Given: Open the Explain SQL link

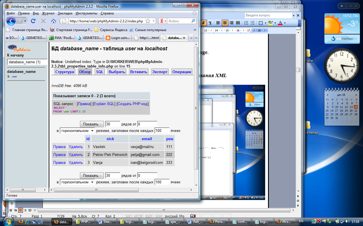Looking at the screenshot, I should pyautogui.click(x=104, y=104).
